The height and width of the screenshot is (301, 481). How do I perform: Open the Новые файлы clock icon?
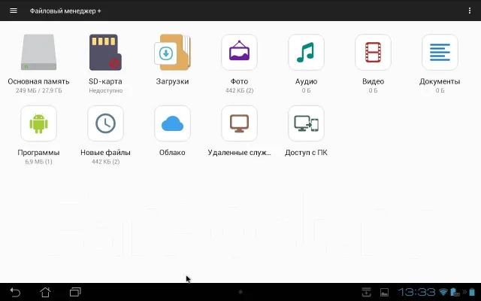point(105,123)
